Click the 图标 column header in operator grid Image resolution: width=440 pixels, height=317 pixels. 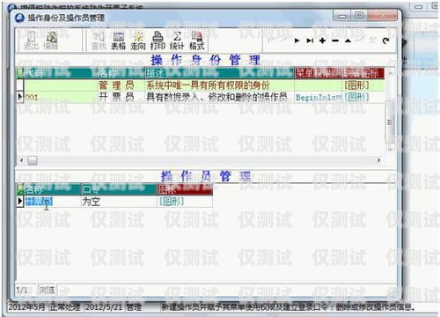coord(185,189)
